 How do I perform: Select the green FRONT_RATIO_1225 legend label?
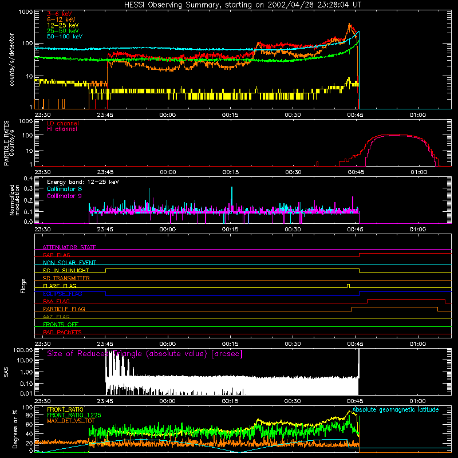tap(74, 415)
